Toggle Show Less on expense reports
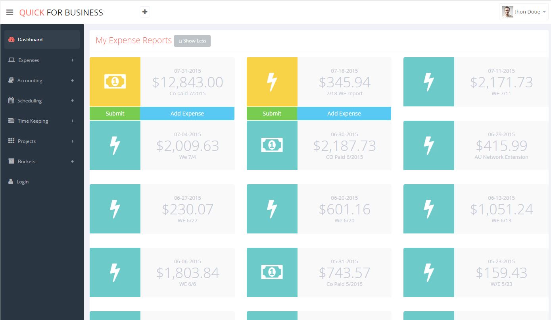The height and width of the screenshot is (320, 551). 192,41
